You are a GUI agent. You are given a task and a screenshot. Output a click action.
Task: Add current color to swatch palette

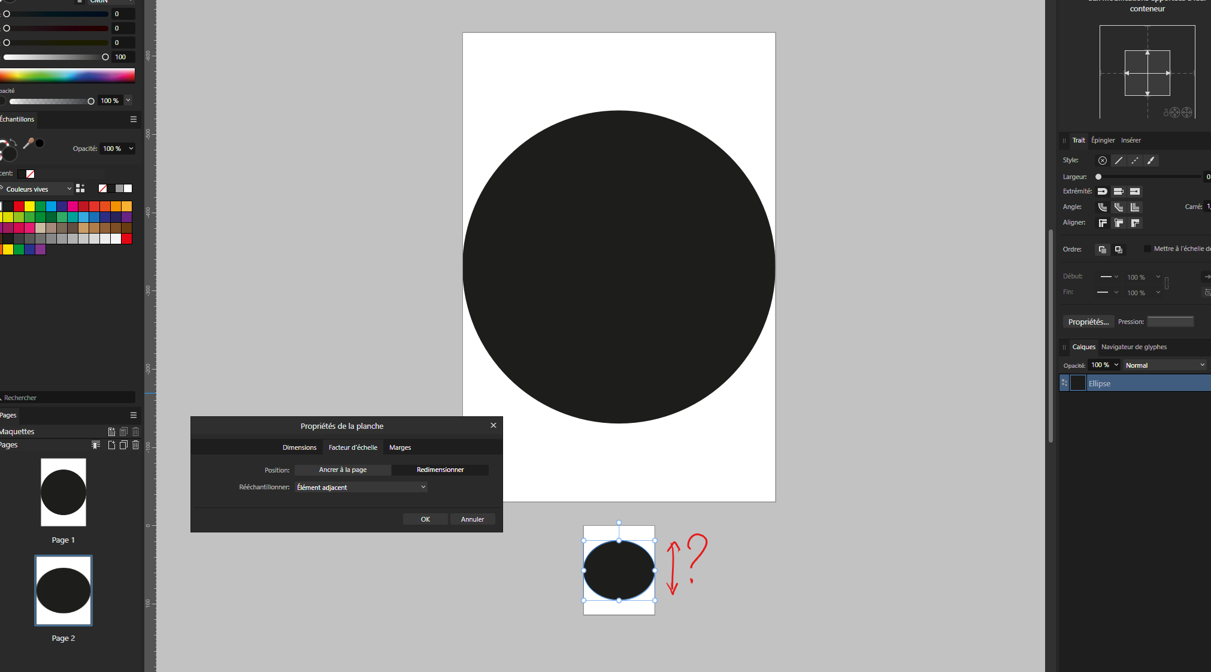80,188
